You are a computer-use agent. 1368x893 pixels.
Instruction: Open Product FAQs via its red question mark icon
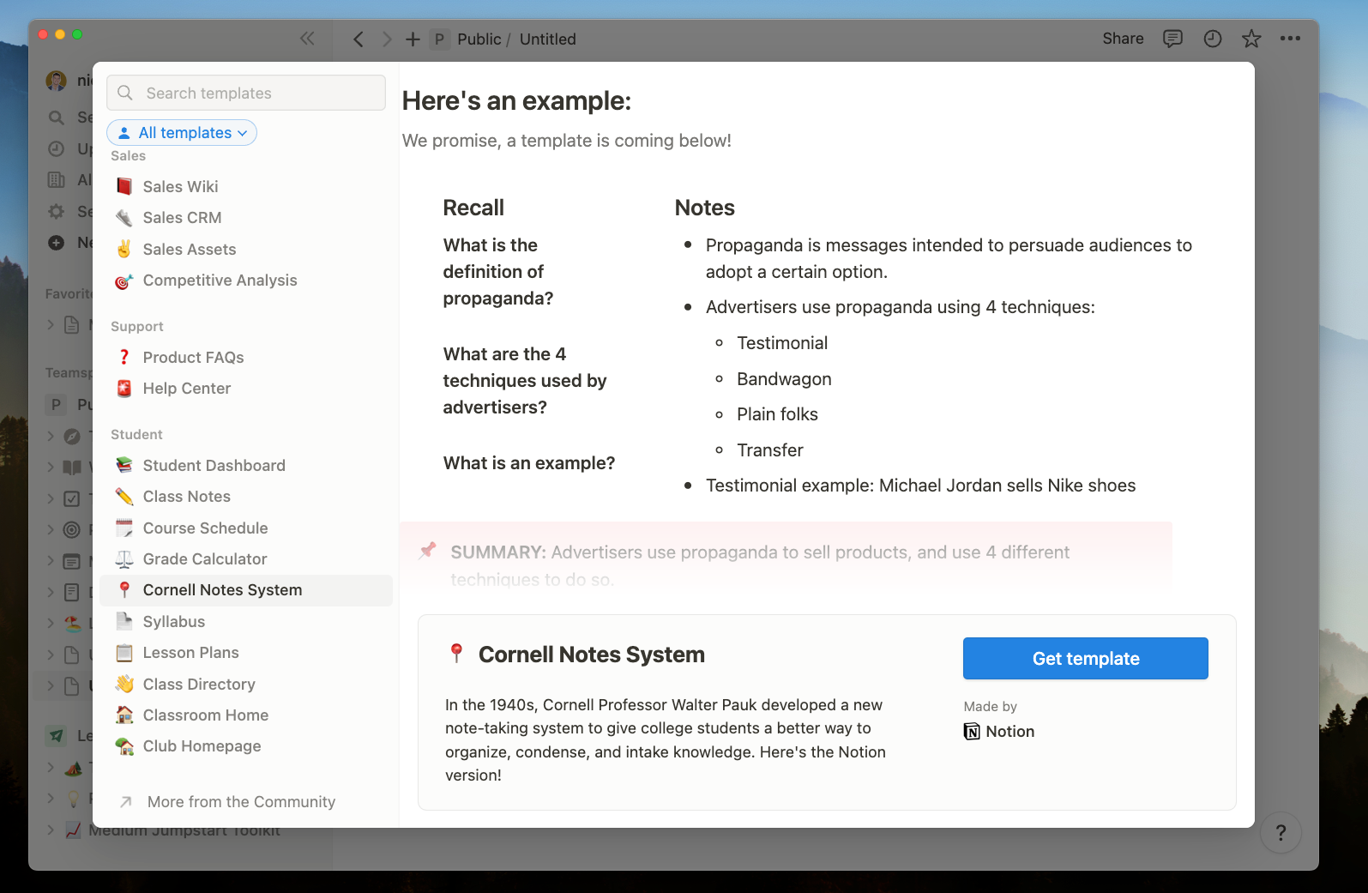(x=124, y=357)
